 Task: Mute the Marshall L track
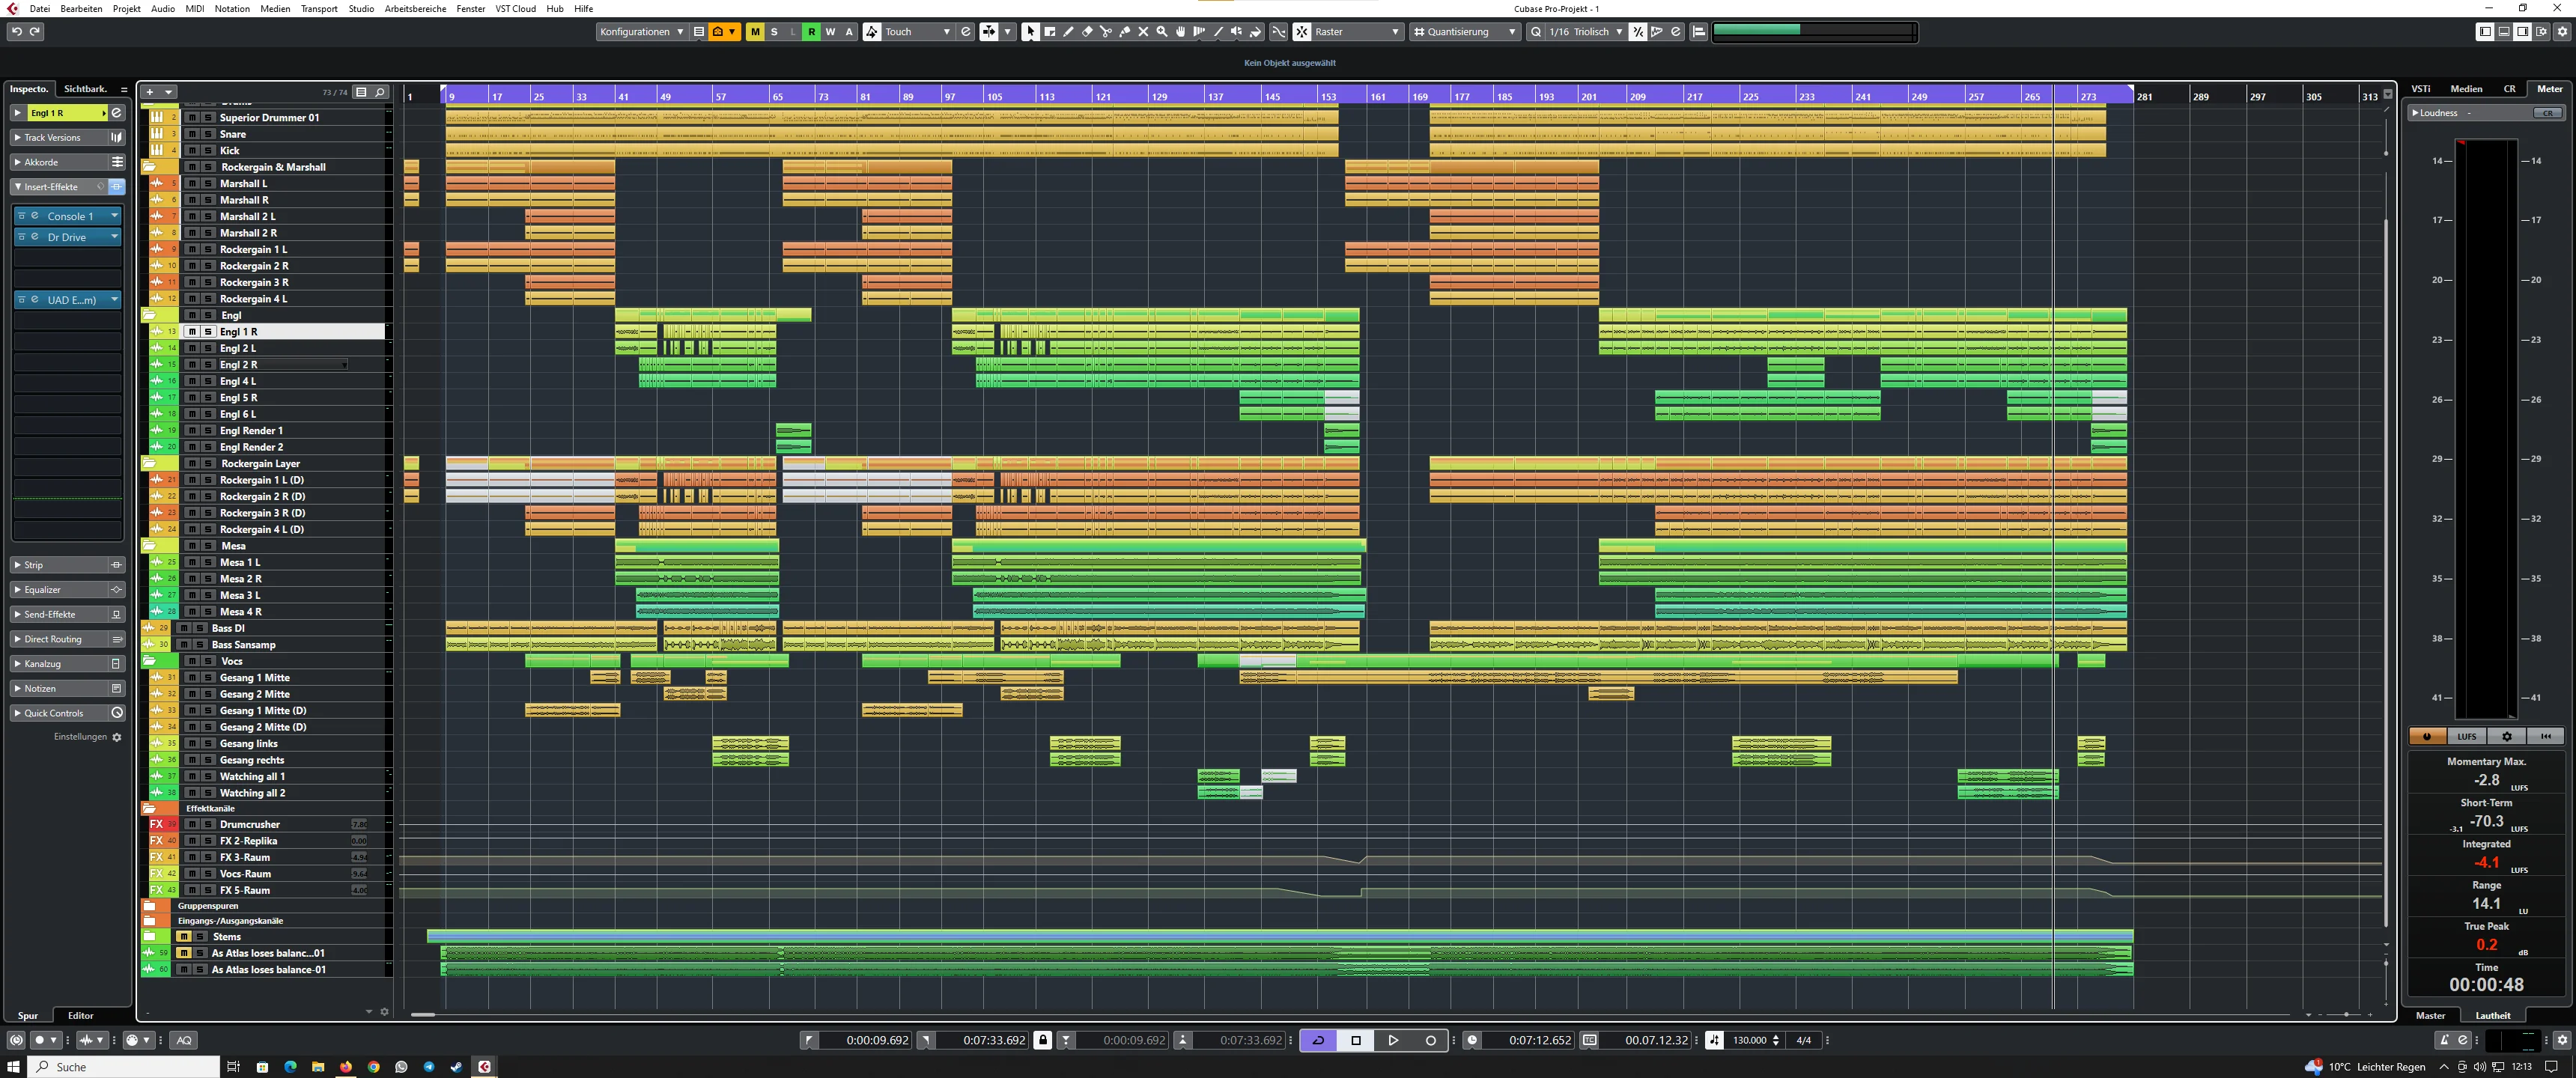pyautogui.click(x=192, y=183)
